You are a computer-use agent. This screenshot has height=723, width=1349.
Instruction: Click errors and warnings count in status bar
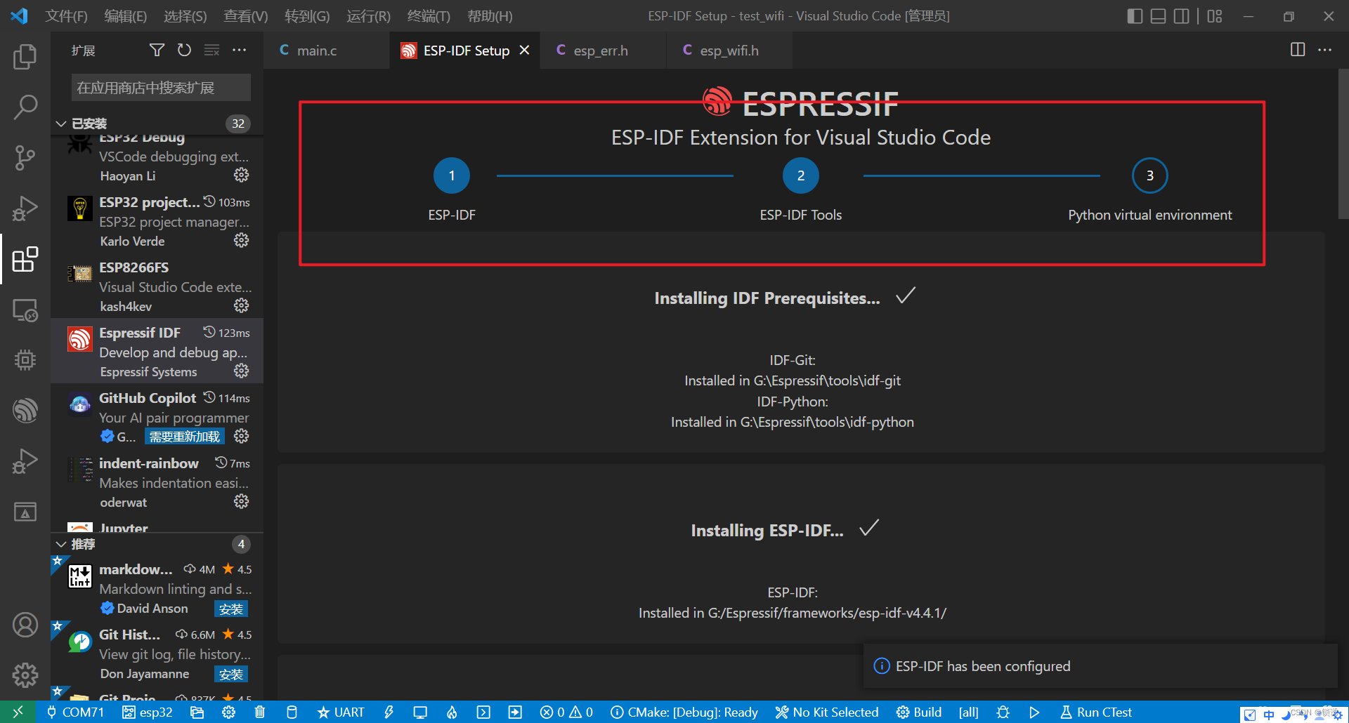tap(566, 712)
